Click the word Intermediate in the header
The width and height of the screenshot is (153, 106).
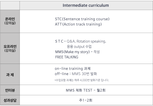click(x=75, y=6)
